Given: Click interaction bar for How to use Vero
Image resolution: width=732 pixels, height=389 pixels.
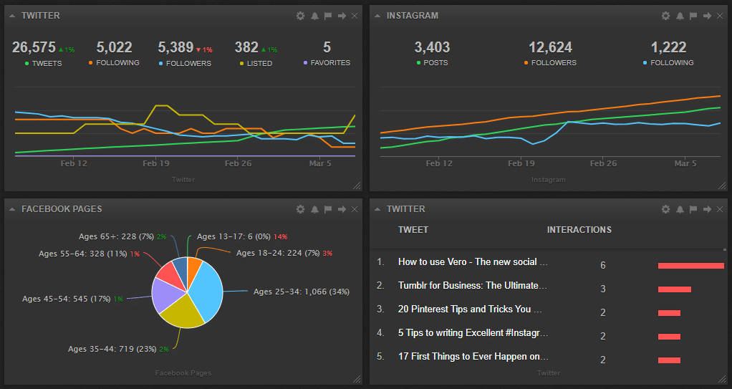Looking at the screenshot, I should 691,266.
